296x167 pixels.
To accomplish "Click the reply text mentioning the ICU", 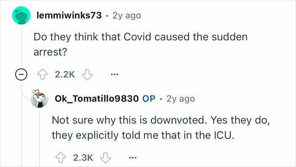I will point(161,128).
